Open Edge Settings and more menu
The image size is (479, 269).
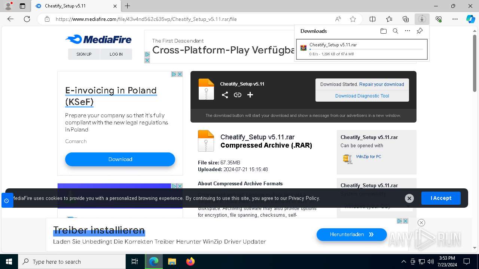coord(455,19)
